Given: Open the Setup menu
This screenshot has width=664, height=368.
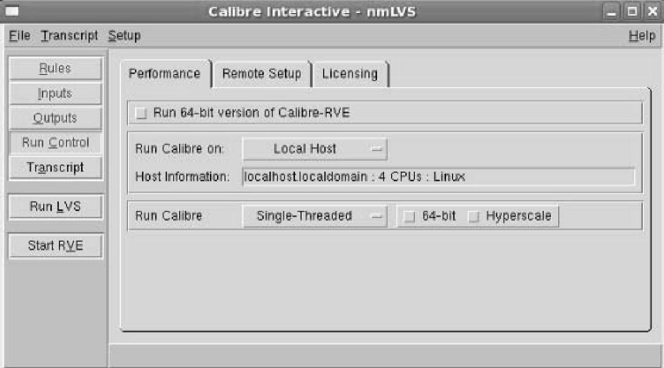Looking at the screenshot, I should tap(124, 36).
